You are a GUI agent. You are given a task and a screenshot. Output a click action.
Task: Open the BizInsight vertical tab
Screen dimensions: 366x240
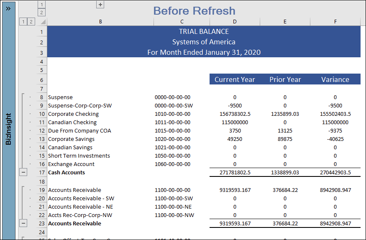tap(9, 129)
